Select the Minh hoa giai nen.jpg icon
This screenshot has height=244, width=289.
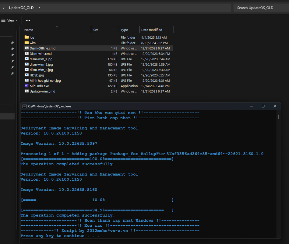[26, 81]
